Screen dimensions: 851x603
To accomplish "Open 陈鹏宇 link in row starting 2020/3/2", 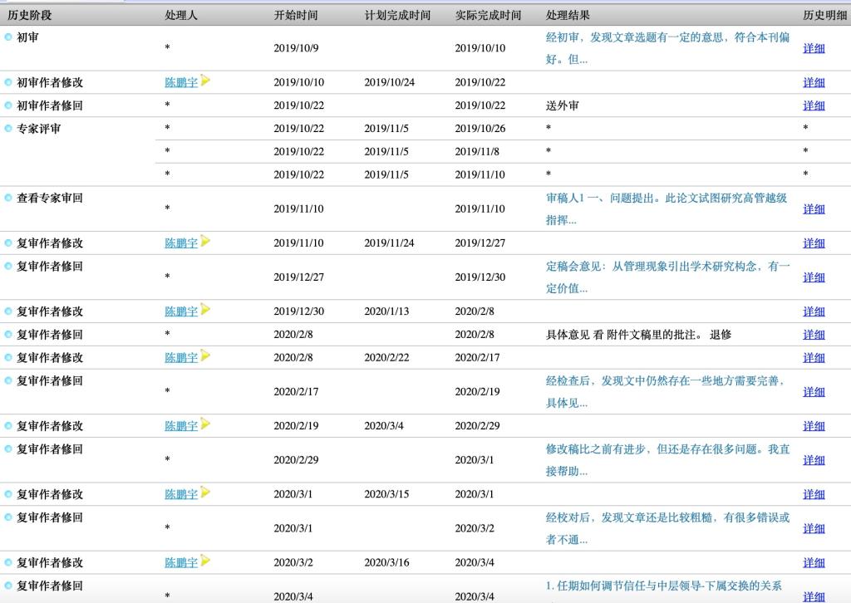I will 181,562.
